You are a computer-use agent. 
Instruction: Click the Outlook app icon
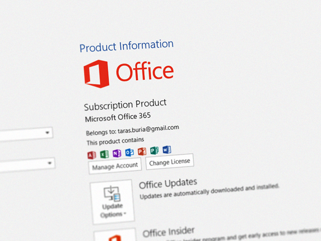coord(130,152)
